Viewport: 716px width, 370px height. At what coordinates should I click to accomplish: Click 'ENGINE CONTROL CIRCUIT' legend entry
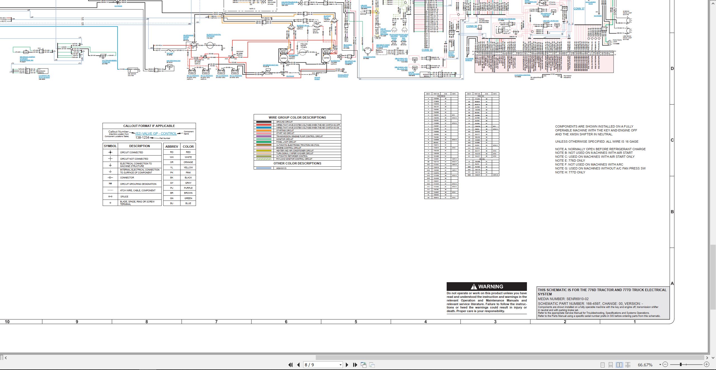[x=289, y=148]
